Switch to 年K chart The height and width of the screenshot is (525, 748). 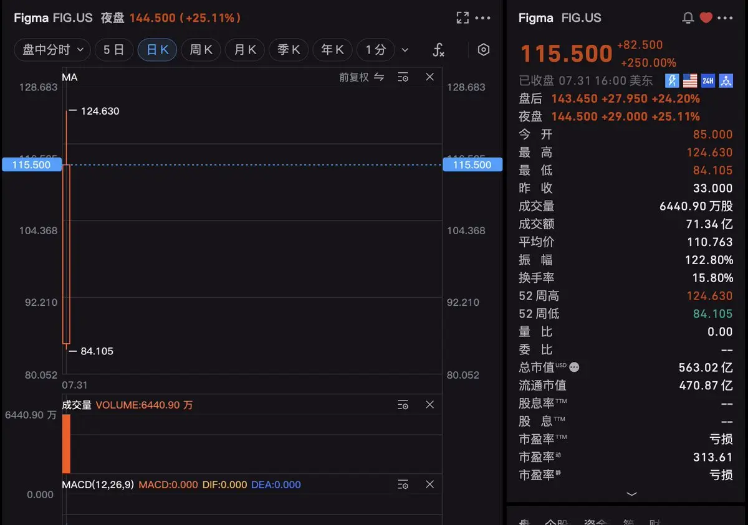(x=332, y=50)
